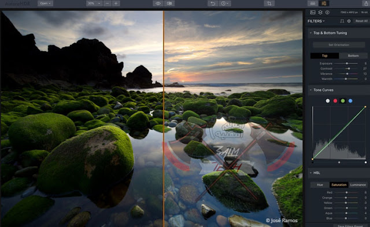This screenshot has width=370, height=227.
Task: Click the Vibrance slider handle
Action: (x=347, y=74)
